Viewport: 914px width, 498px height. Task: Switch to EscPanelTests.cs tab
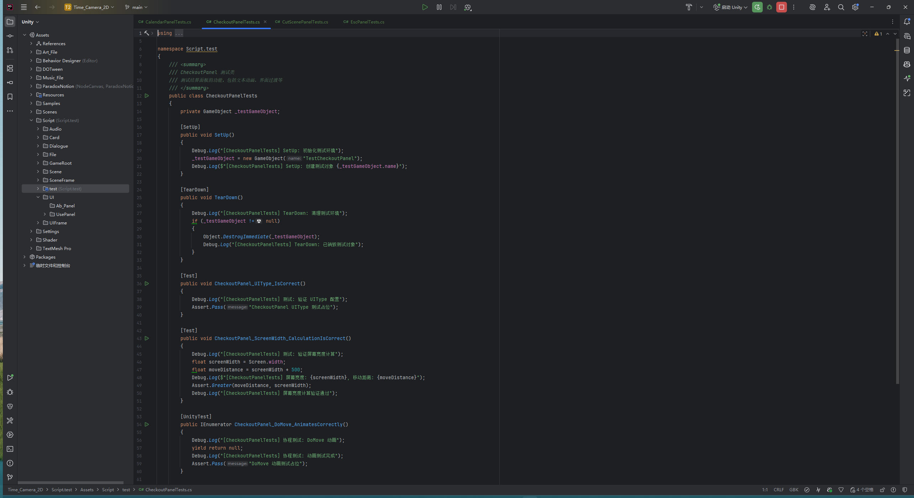click(367, 22)
